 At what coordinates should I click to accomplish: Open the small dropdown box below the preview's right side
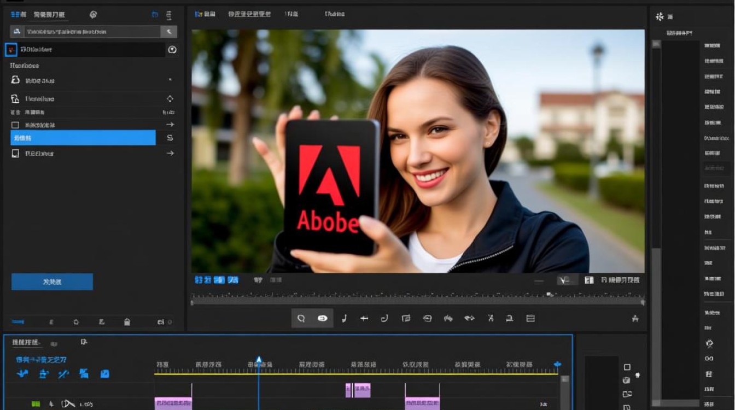point(567,280)
